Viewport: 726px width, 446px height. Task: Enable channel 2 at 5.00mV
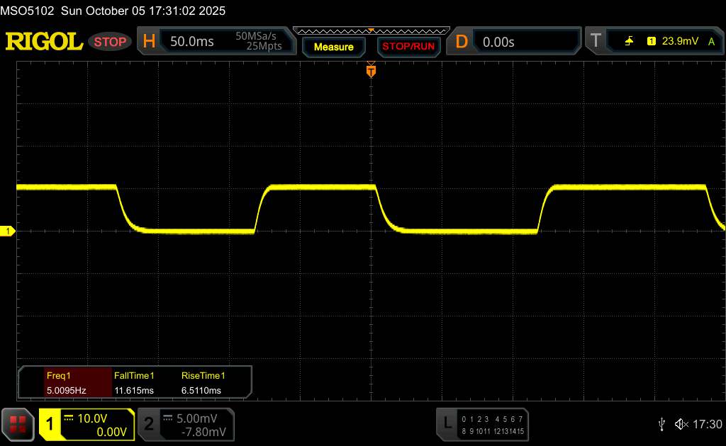(x=149, y=424)
